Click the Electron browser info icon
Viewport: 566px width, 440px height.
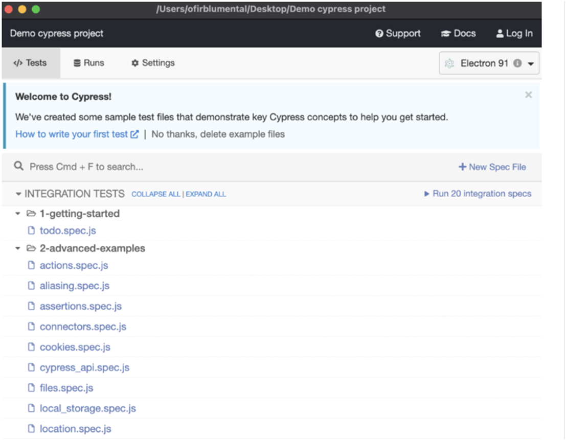[x=517, y=63]
